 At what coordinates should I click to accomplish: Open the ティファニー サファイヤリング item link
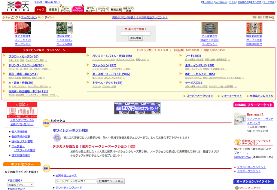[x=260, y=121]
